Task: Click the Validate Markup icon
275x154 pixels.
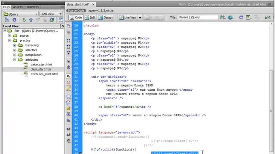Action: point(268,18)
